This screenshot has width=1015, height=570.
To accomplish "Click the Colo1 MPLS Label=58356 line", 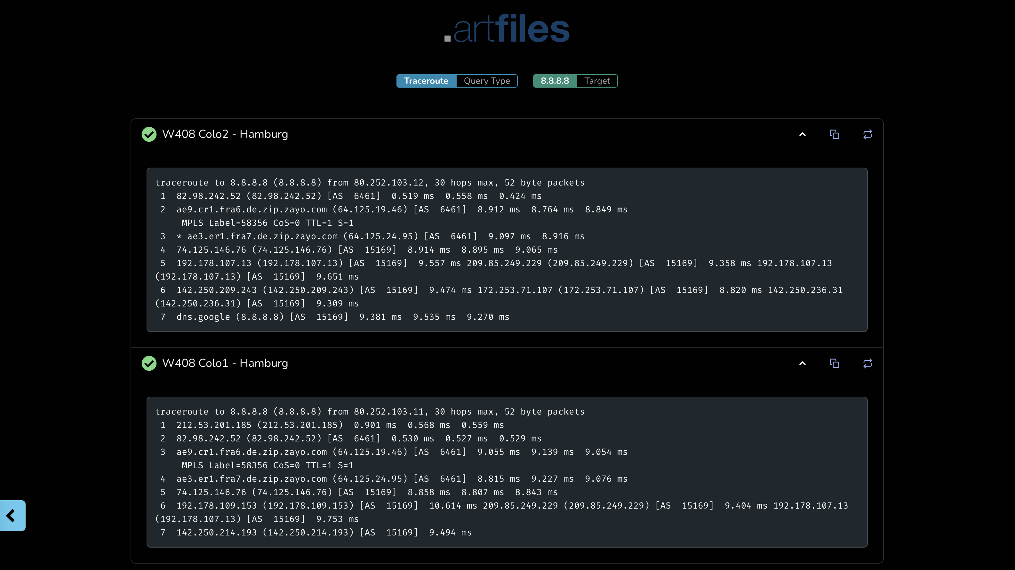I will [x=267, y=466].
